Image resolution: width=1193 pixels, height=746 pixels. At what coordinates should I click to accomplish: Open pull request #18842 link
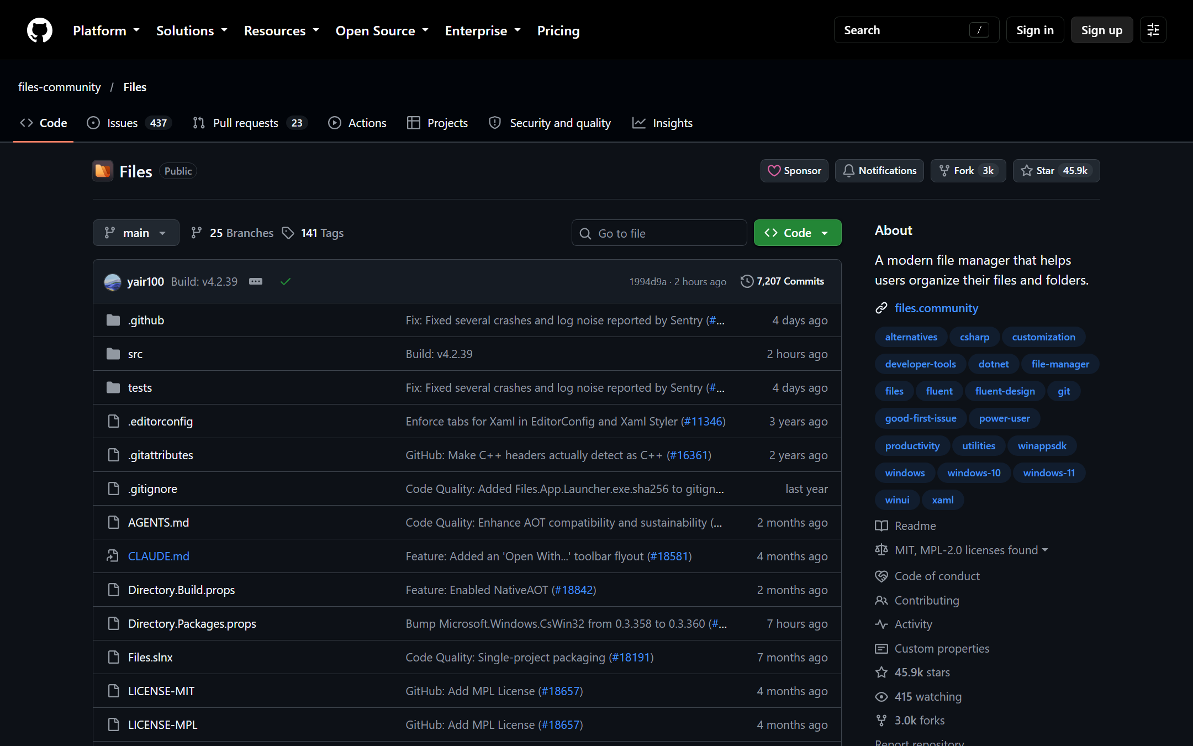pos(574,590)
